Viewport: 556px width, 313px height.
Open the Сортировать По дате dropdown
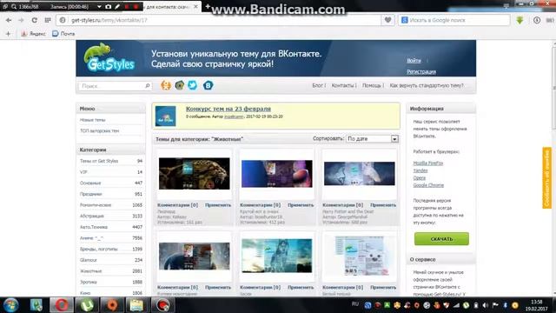click(x=372, y=139)
